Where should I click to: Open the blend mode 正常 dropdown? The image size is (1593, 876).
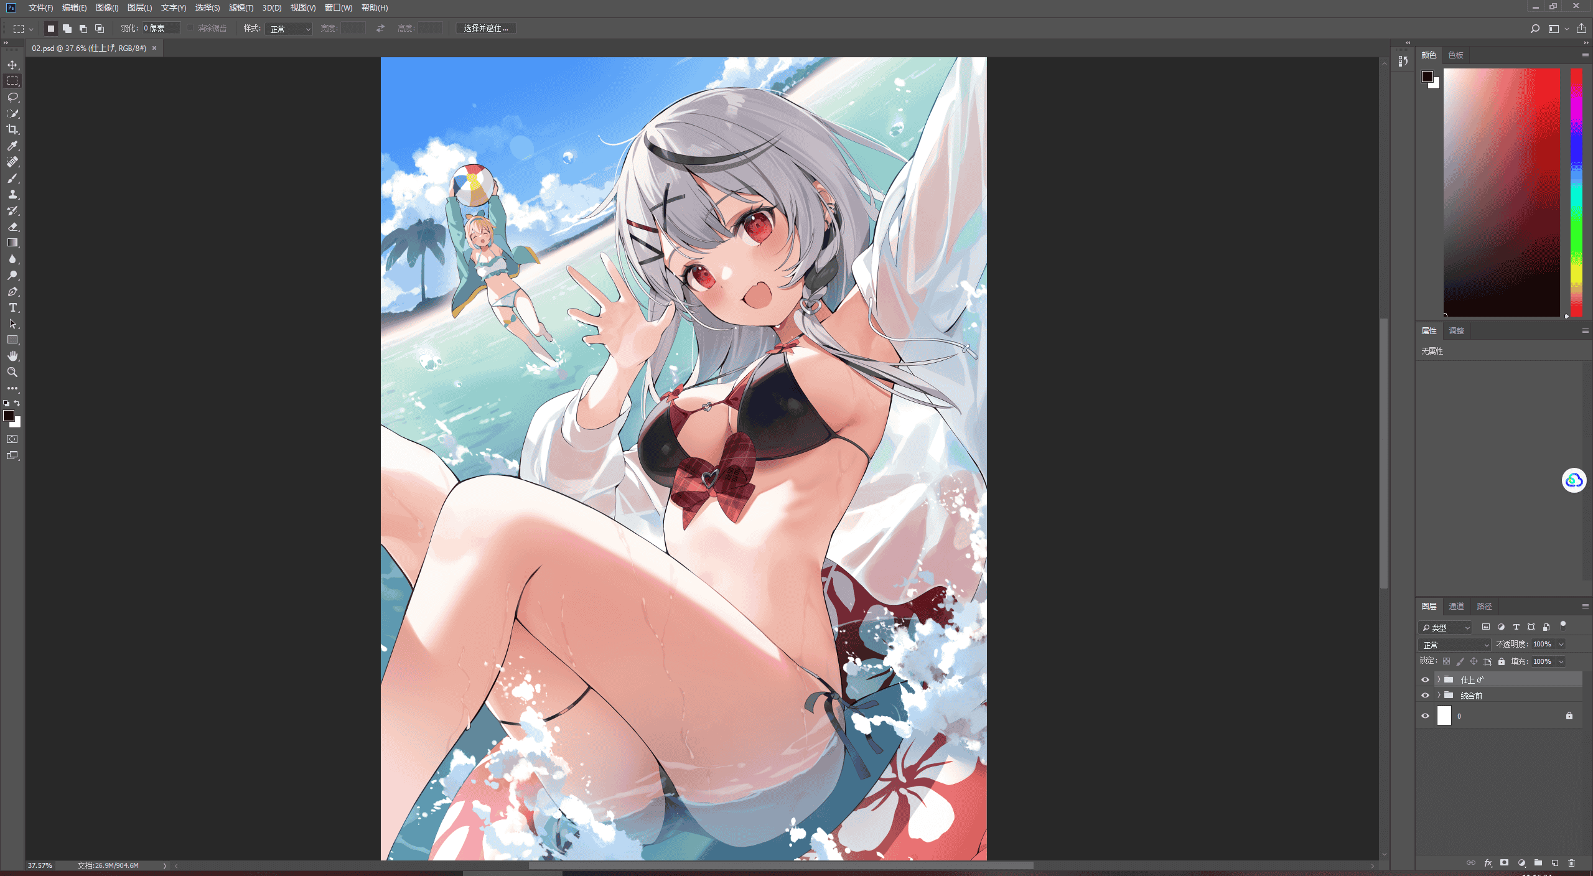1454,645
